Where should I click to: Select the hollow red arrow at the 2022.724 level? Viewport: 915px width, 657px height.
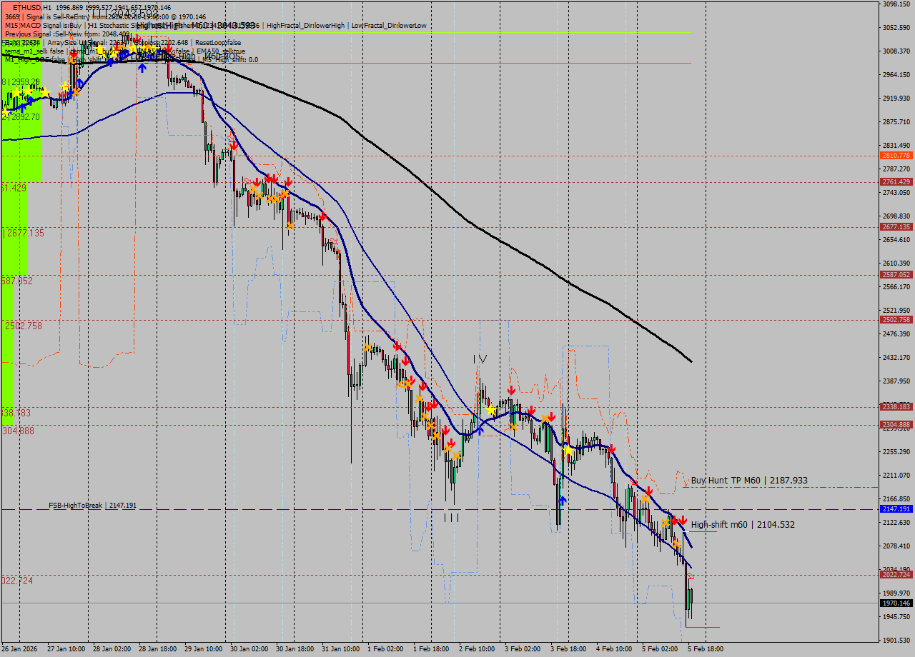691,576
